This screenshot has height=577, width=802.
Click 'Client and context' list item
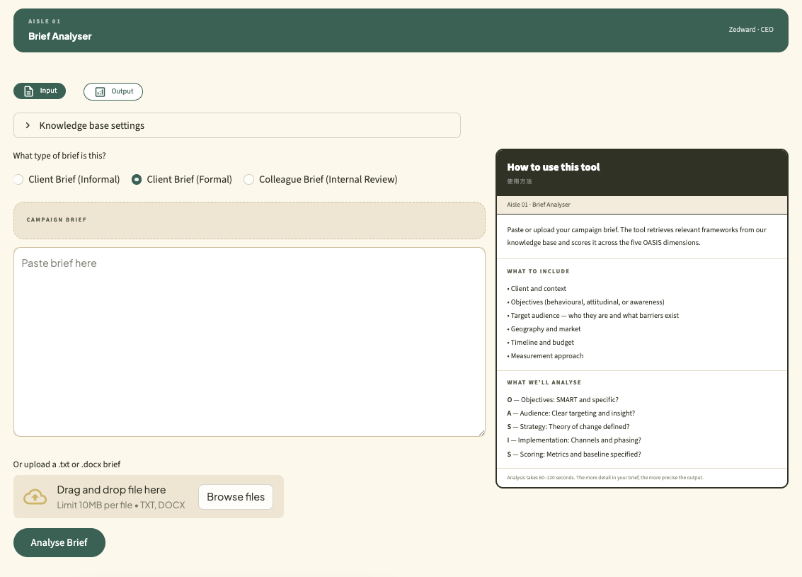click(x=537, y=289)
